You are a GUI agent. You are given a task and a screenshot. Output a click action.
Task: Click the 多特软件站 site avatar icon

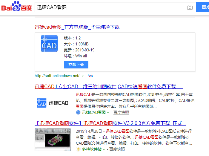[x=78, y=149]
